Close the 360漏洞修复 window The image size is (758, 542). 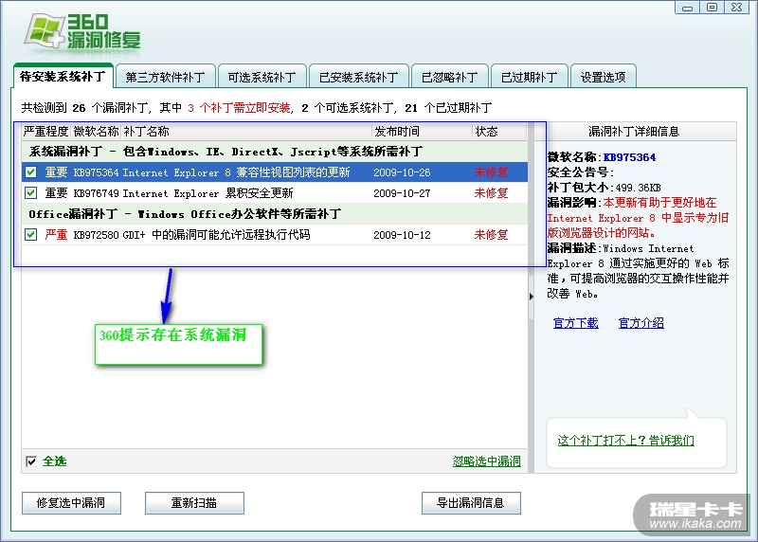[x=737, y=8]
